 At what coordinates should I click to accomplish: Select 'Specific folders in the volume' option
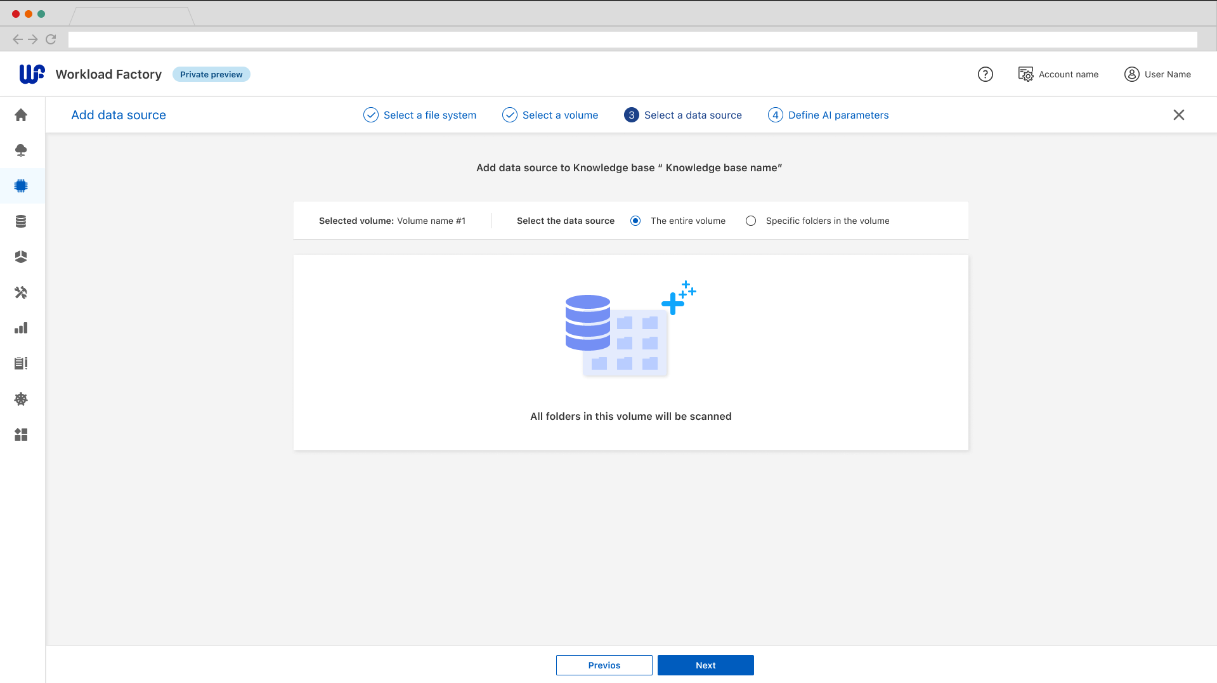tap(751, 221)
